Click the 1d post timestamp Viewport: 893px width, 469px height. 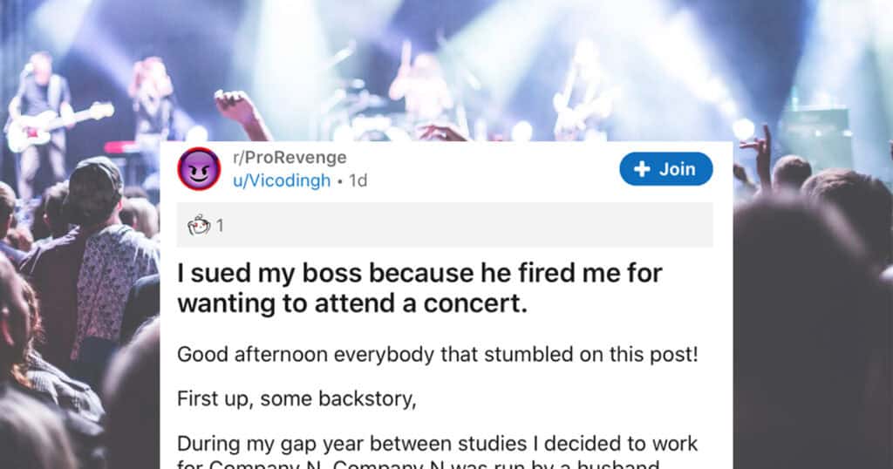point(358,180)
